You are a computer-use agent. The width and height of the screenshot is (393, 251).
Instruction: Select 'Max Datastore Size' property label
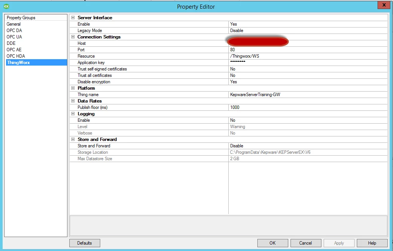click(x=95, y=158)
